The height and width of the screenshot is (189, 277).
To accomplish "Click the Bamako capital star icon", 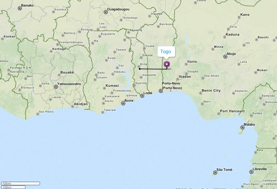I will click(20, 8).
